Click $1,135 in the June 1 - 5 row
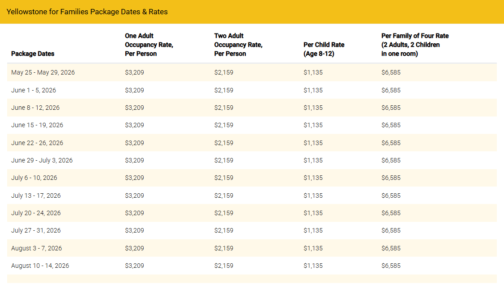Screen dimensions: 504x287 click(313, 91)
